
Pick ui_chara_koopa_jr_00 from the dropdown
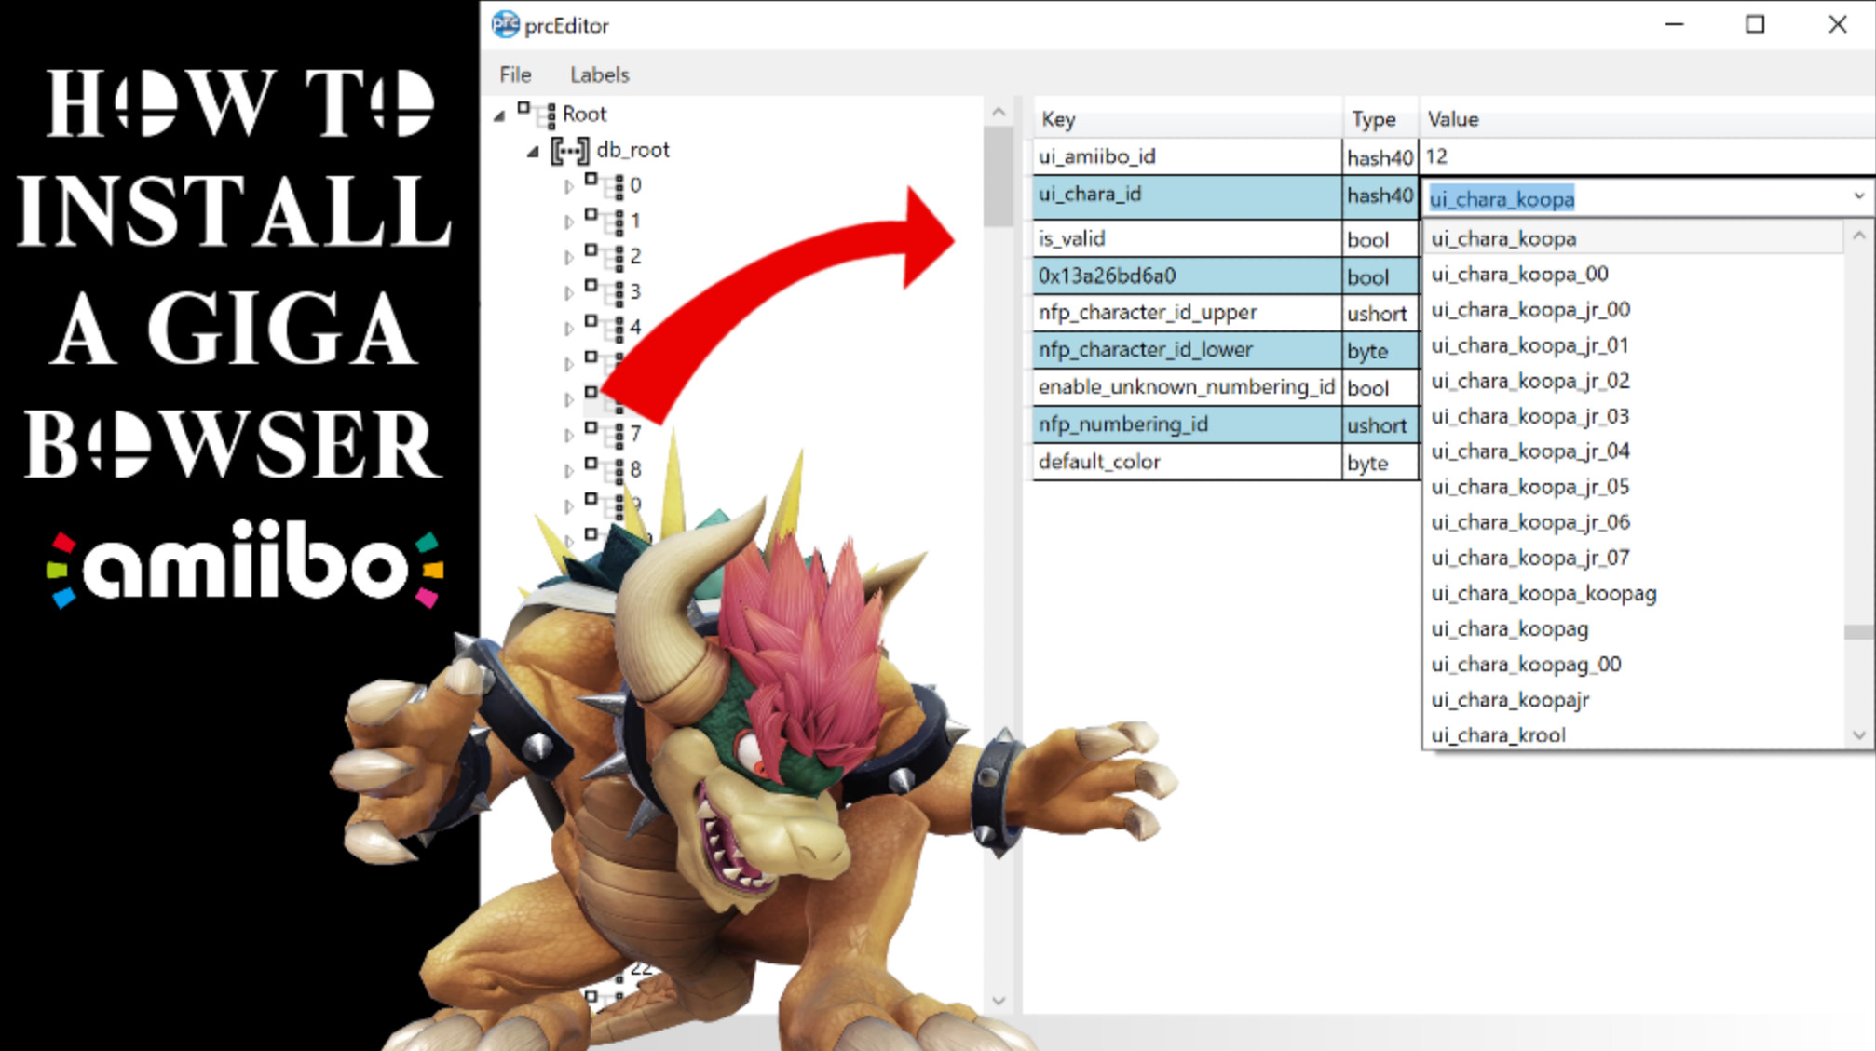pyautogui.click(x=1530, y=310)
